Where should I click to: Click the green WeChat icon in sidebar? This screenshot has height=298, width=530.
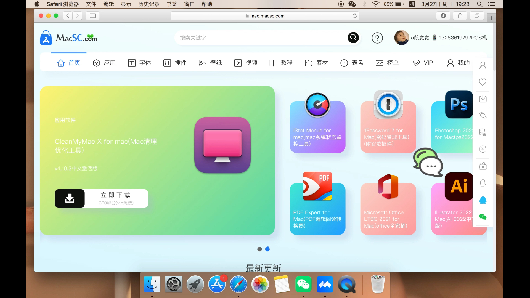coord(483,217)
